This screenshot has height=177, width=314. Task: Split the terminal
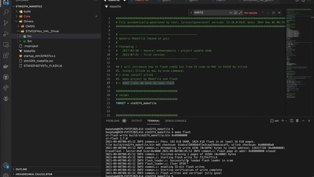[x=291, y=120]
